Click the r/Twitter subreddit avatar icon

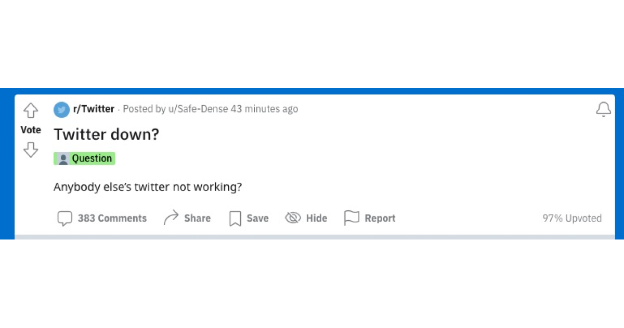click(61, 110)
